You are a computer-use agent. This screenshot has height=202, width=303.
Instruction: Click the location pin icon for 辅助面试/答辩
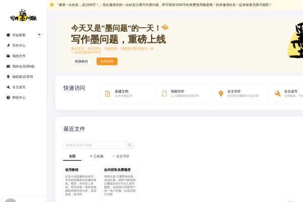8,77
